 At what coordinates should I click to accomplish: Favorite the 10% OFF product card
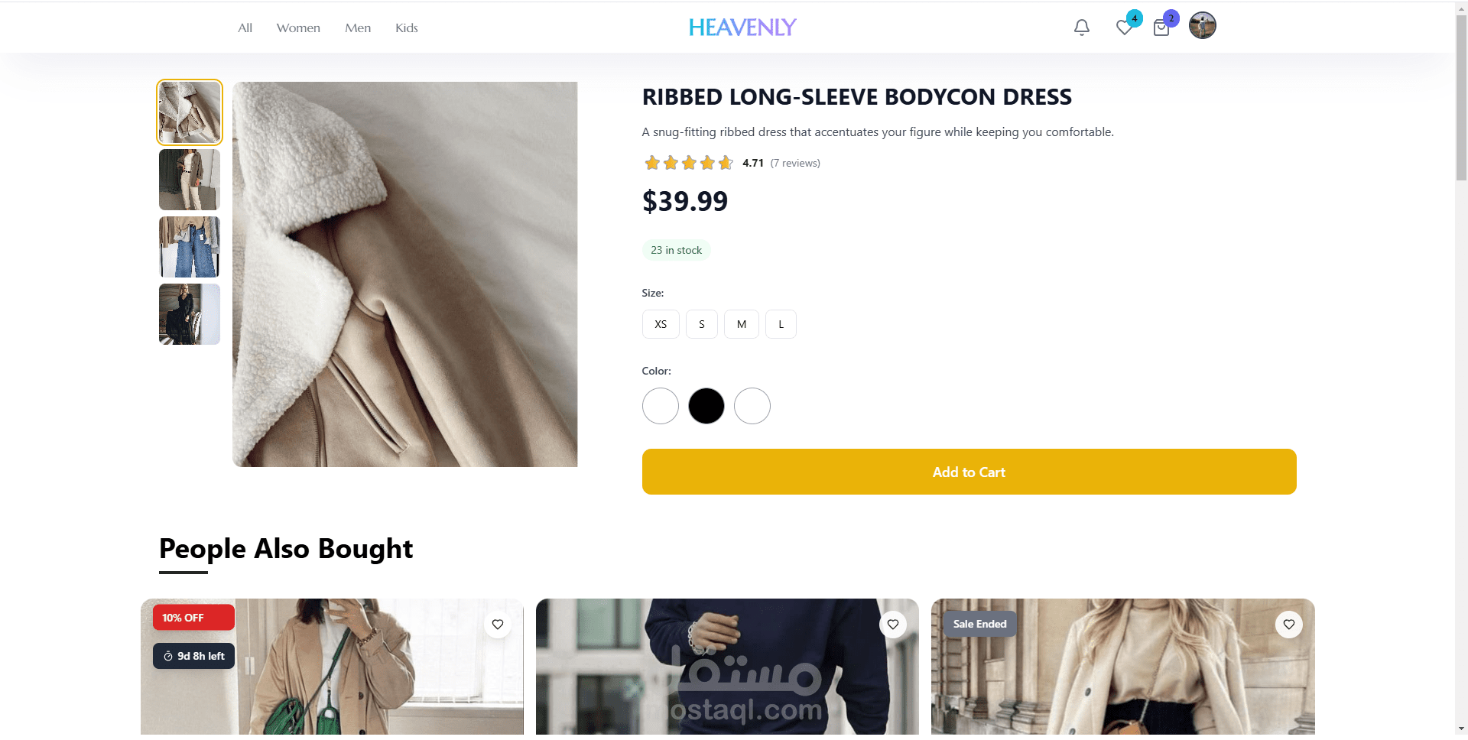498,625
